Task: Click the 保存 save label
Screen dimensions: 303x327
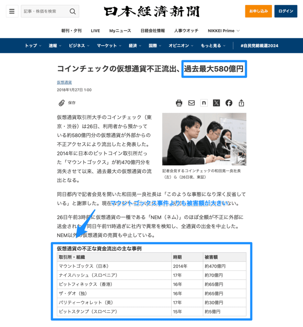Action: pyautogui.click(x=72, y=103)
